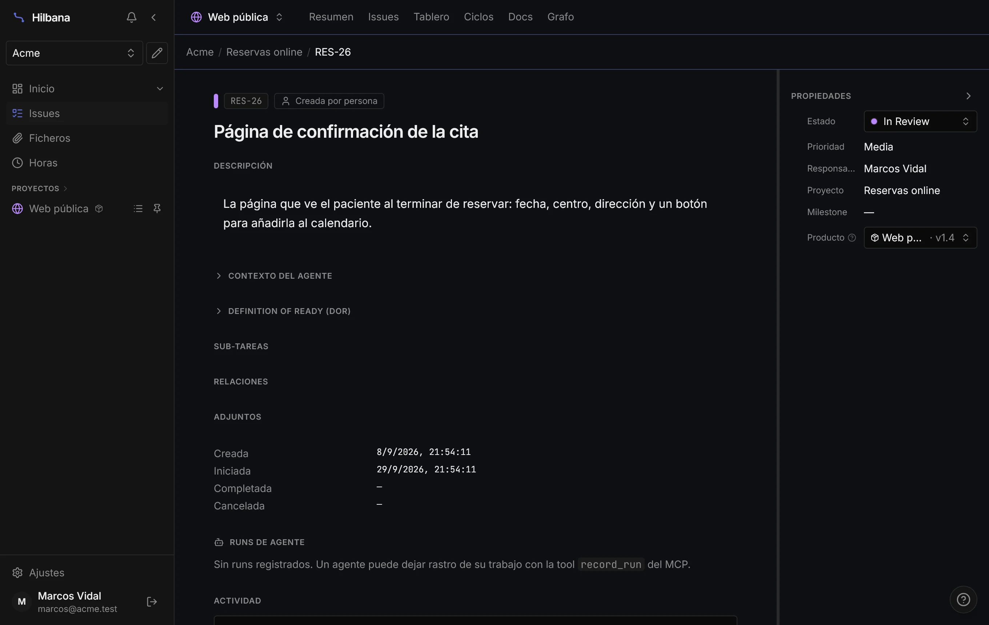Switch to the Grafo tab

pyautogui.click(x=560, y=17)
